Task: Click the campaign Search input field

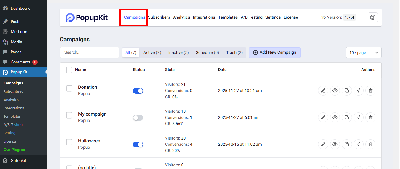Action: [89, 52]
